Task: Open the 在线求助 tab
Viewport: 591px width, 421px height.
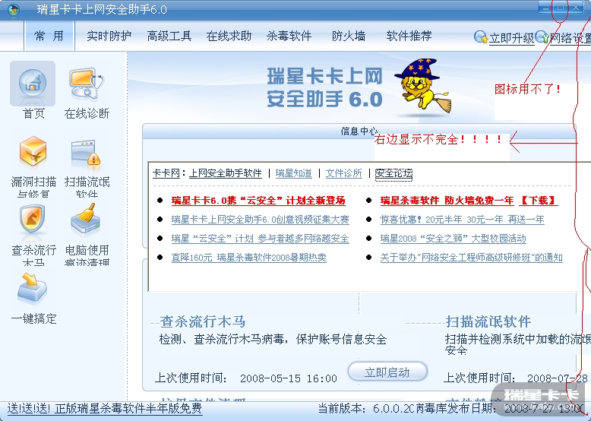Action: 229,36
